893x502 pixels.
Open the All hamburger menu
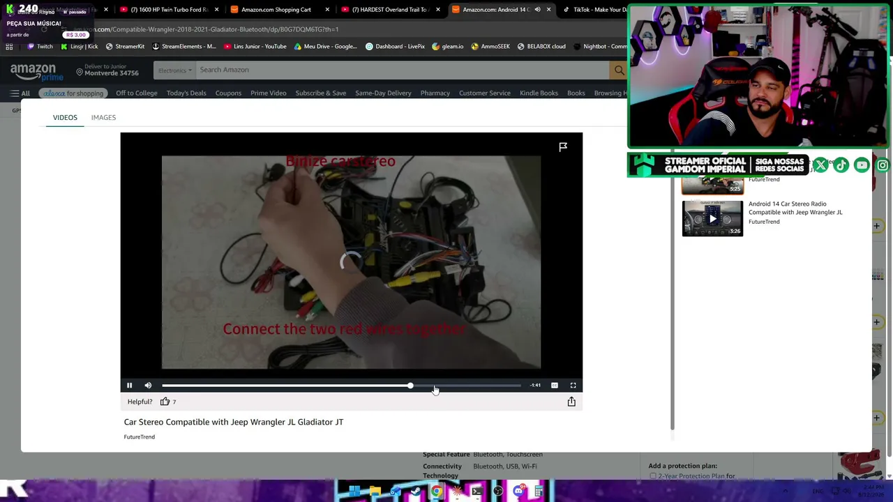(x=20, y=93)
